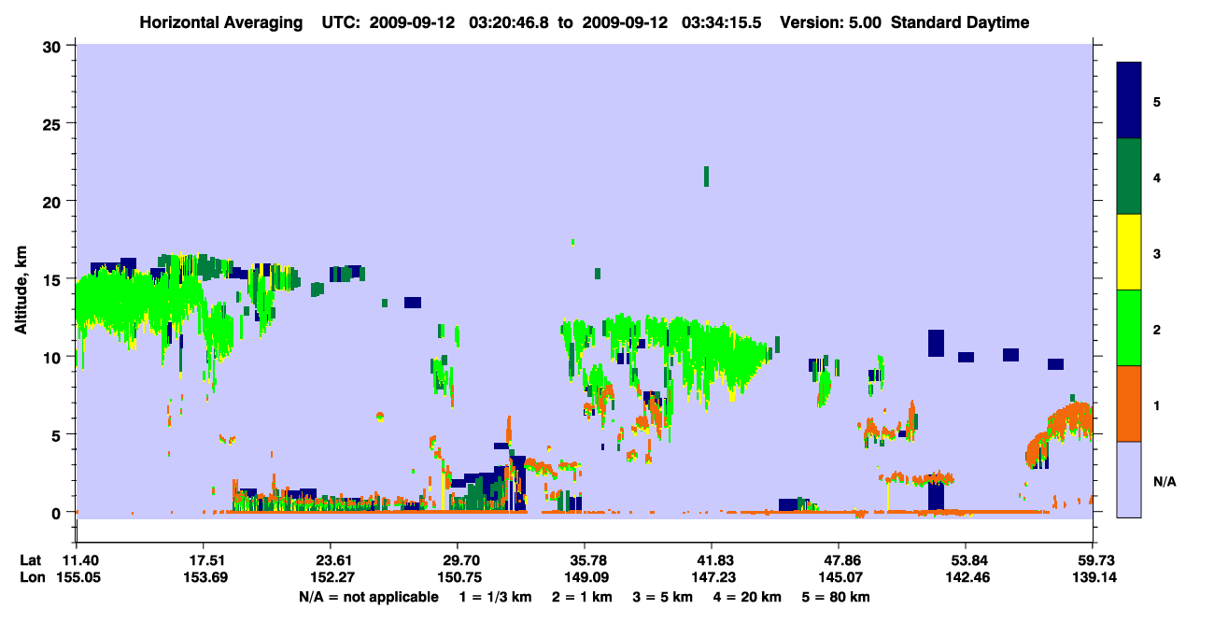Click the colorbar label '5'

[x=1157, y=102]
